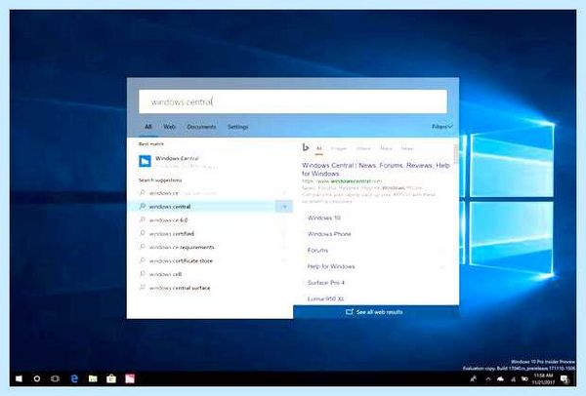The width and height of the screenshot is (586, 396).
Task: Expand the Filters dropdown
Action: (442, 127)
